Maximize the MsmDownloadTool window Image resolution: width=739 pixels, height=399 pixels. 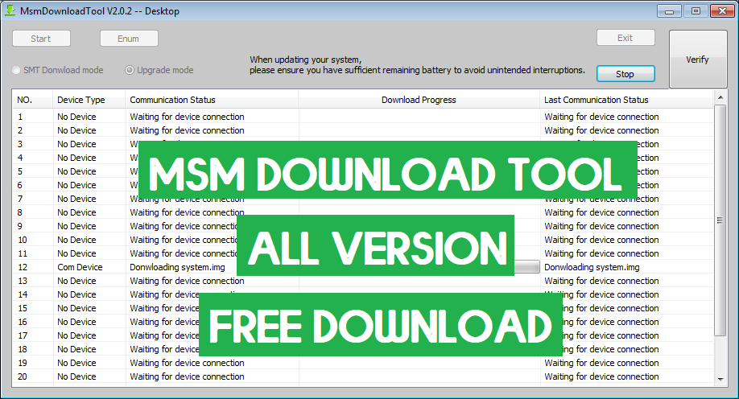click(x=696, y=10)
